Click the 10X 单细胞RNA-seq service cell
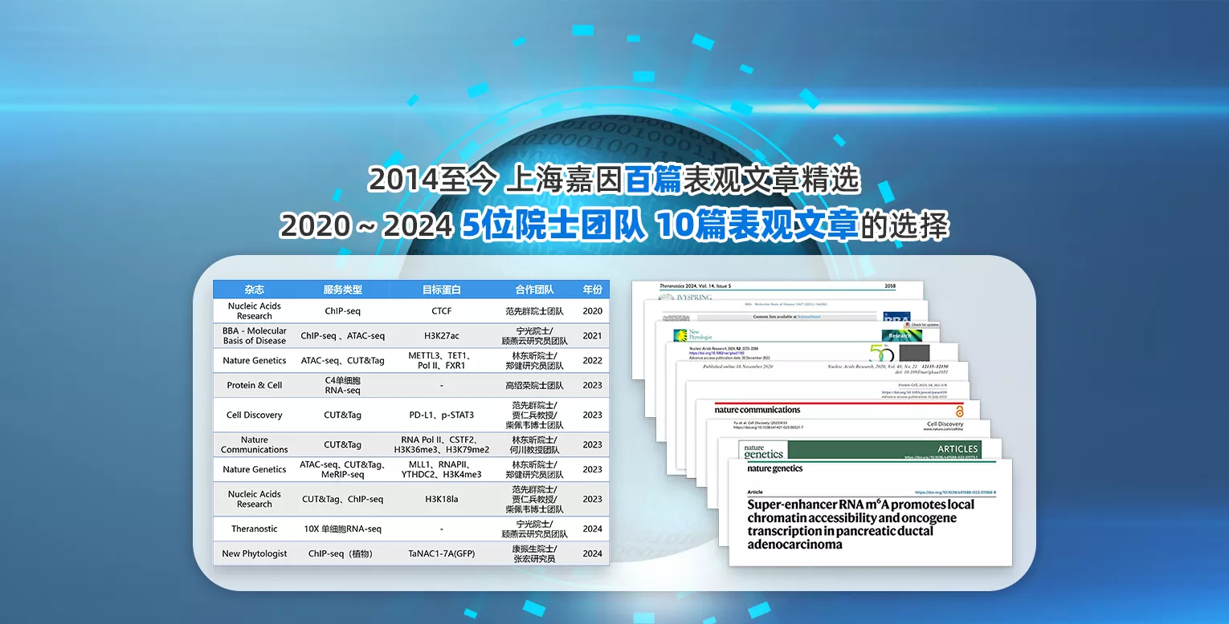 coord(342,529)
